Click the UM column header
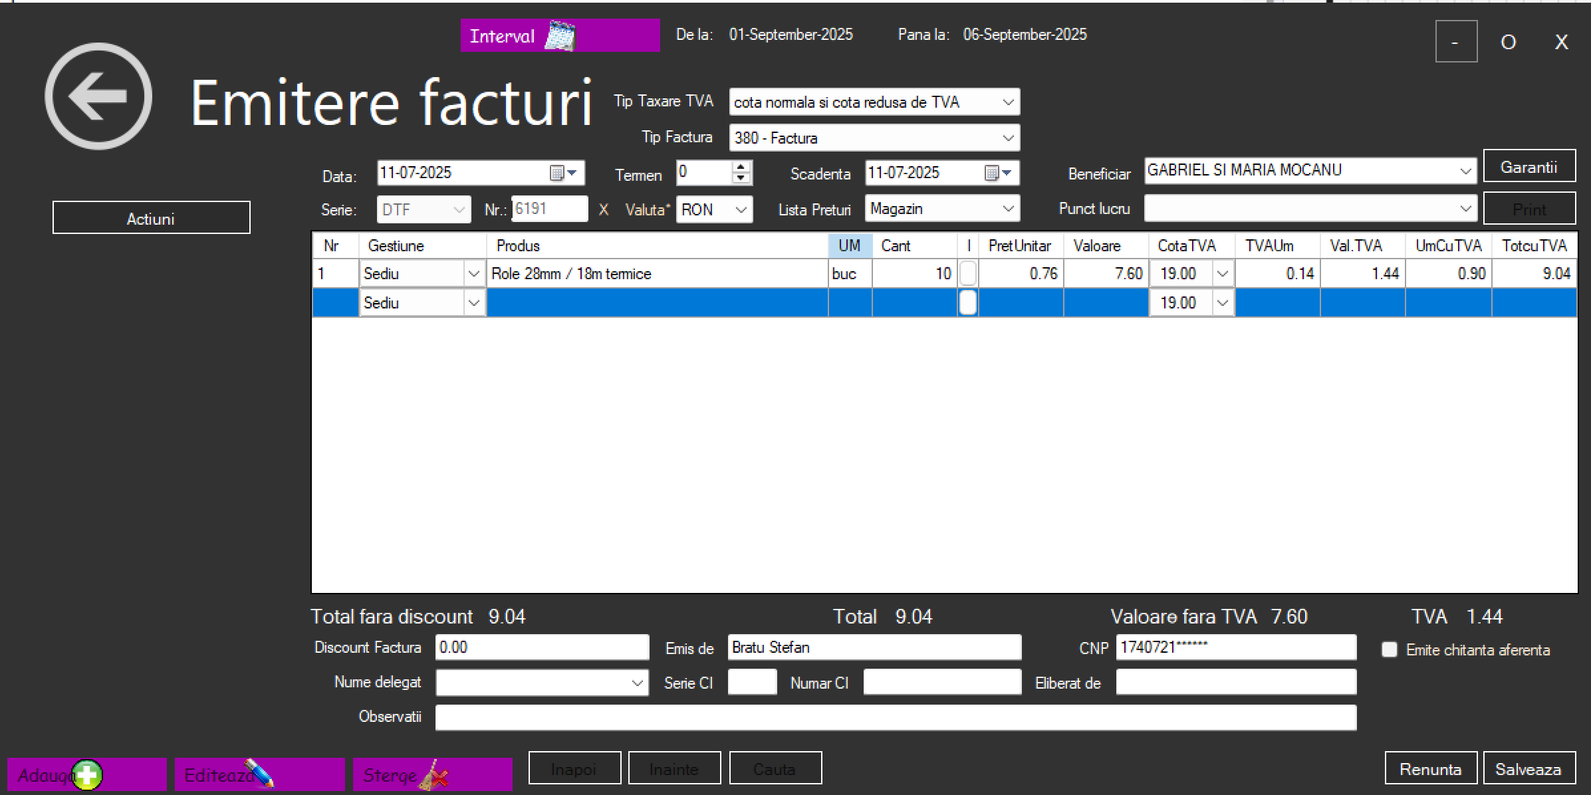 [849, 245]
